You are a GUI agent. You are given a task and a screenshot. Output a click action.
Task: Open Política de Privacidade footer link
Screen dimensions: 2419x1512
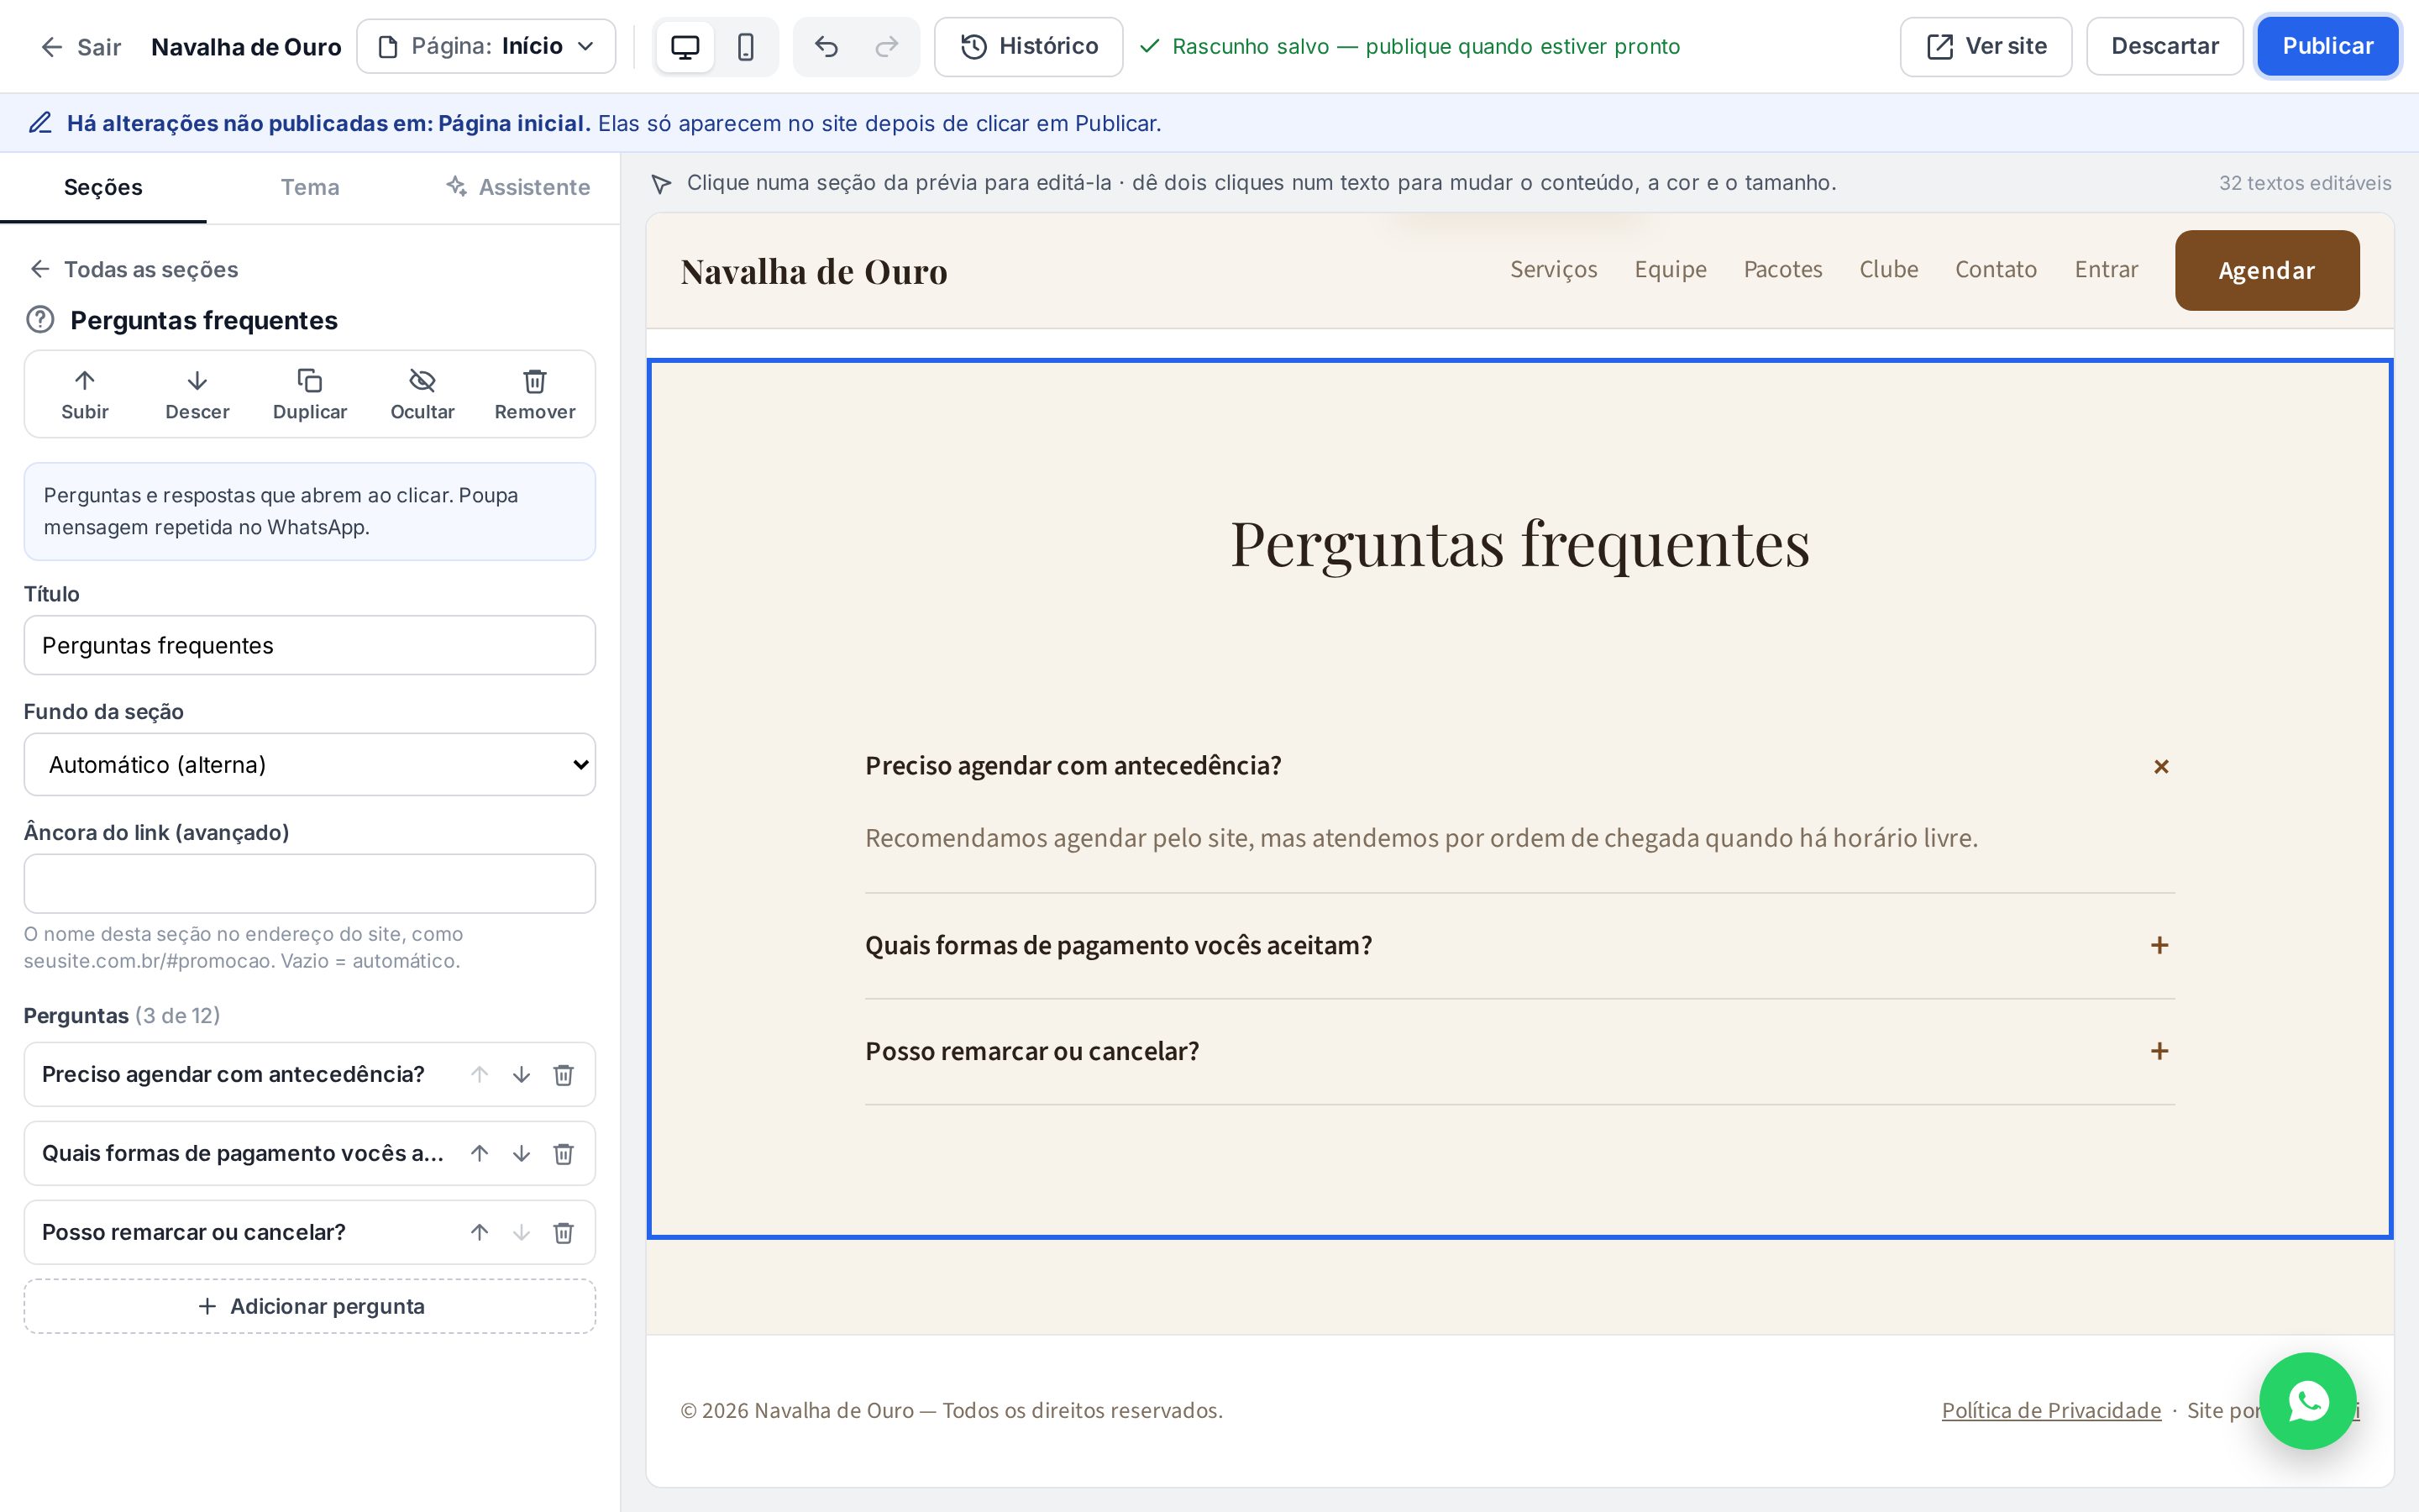2051,1410
